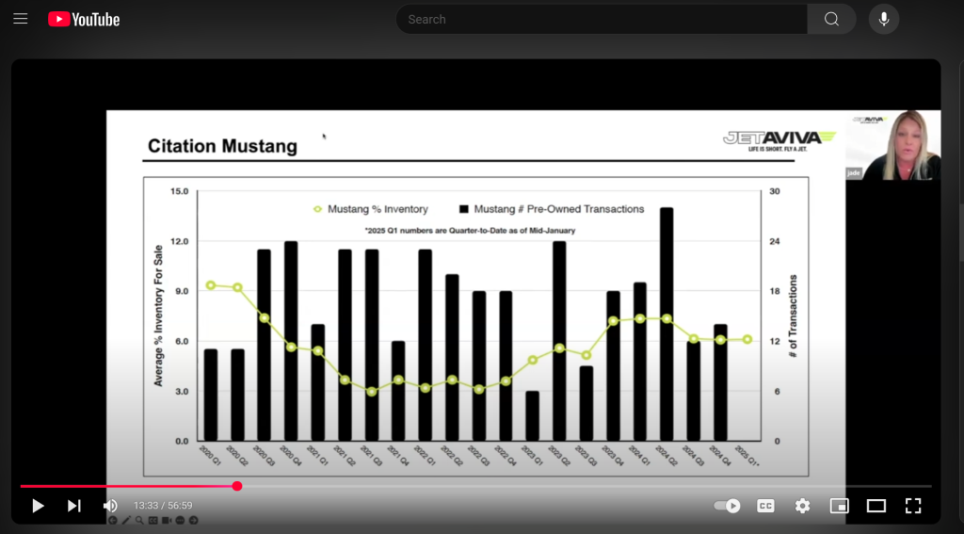Enable theater mode view
The image size is (964, 534).
pos(876,506)
